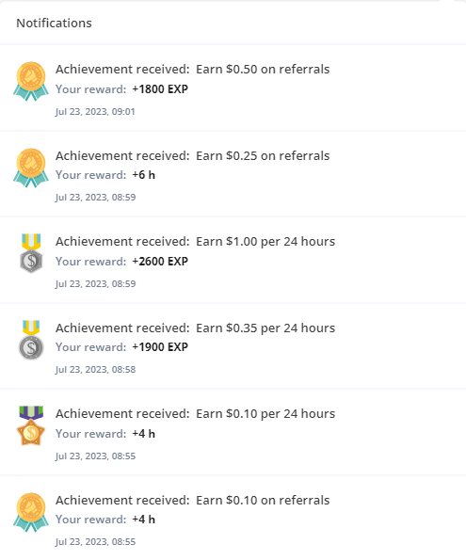Open the 'Earn $0.10 per 24 hours' achievement
466x560 pixels.
265,413
